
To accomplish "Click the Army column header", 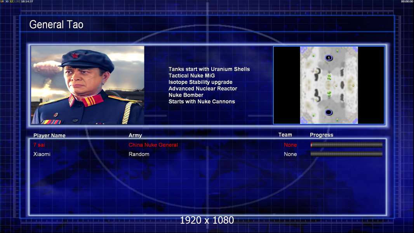I will [x=135, y=135].
